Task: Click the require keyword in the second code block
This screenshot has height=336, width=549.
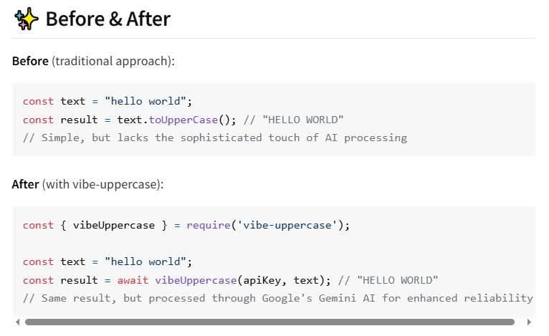Action: point(209,225)
